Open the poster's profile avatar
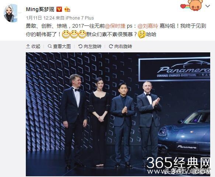215x177 pixels. tap(11, 13)
